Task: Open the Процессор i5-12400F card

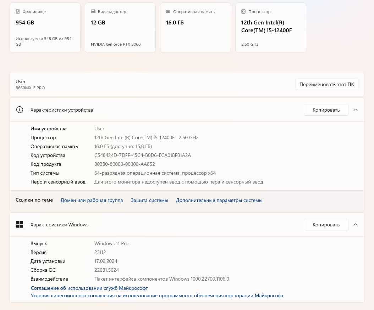Action: click(x=270, y=28)
